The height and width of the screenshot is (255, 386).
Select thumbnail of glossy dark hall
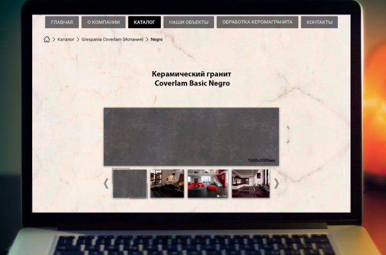point(250,183)
